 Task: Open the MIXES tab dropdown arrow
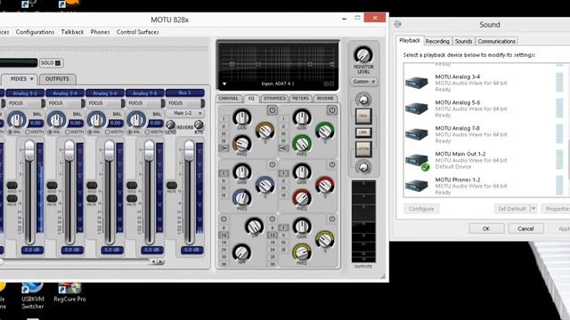[x=32, y=79]
